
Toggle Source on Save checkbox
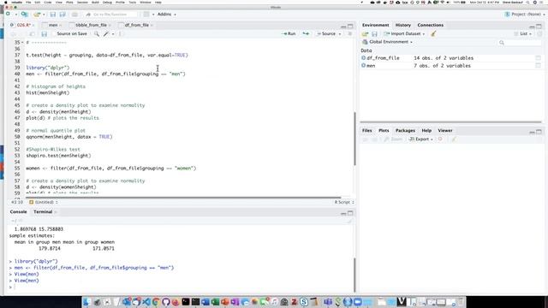tap(54, 34)
